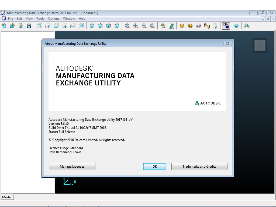Open the Edit menu
The image size is (276, 207).
tap(19, 19)
